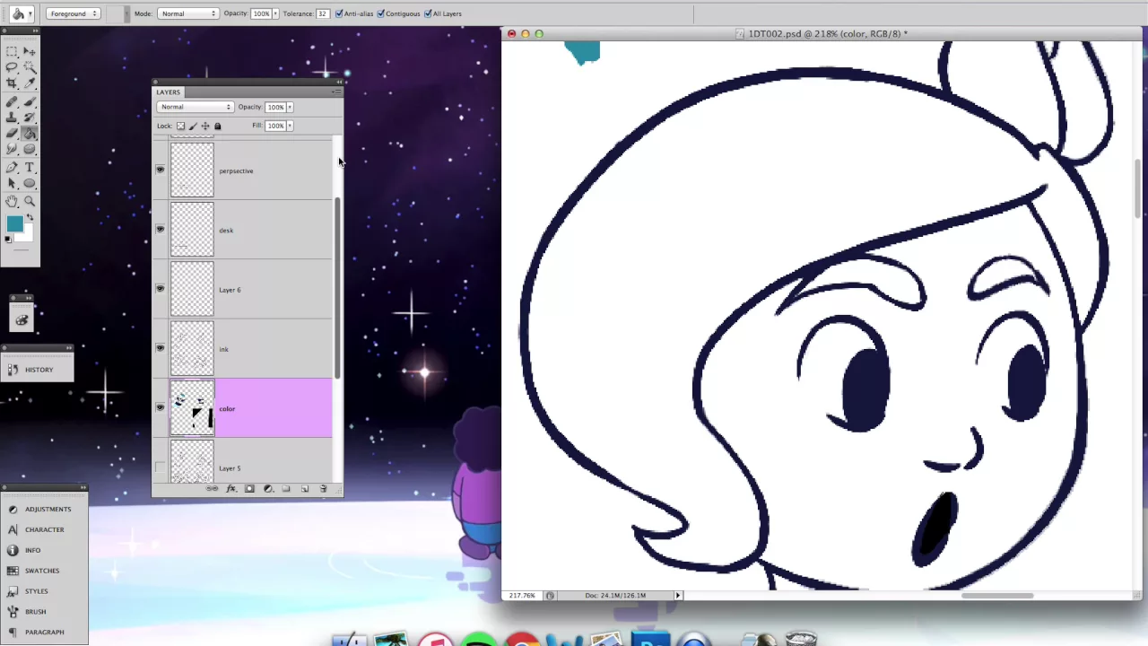Select the Rectangular Marquee tool
This screenshot has width=1148, height=646.
pyautogui.click(x=12, y=51)
